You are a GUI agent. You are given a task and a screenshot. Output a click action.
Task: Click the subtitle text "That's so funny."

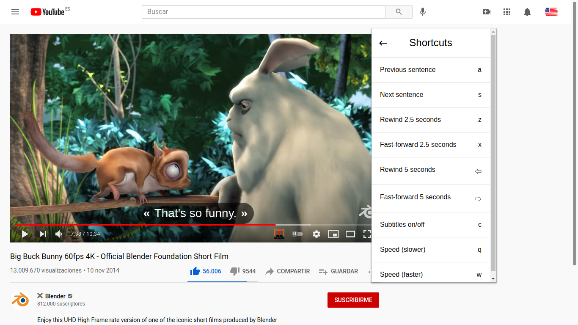(x=195, y=213)
